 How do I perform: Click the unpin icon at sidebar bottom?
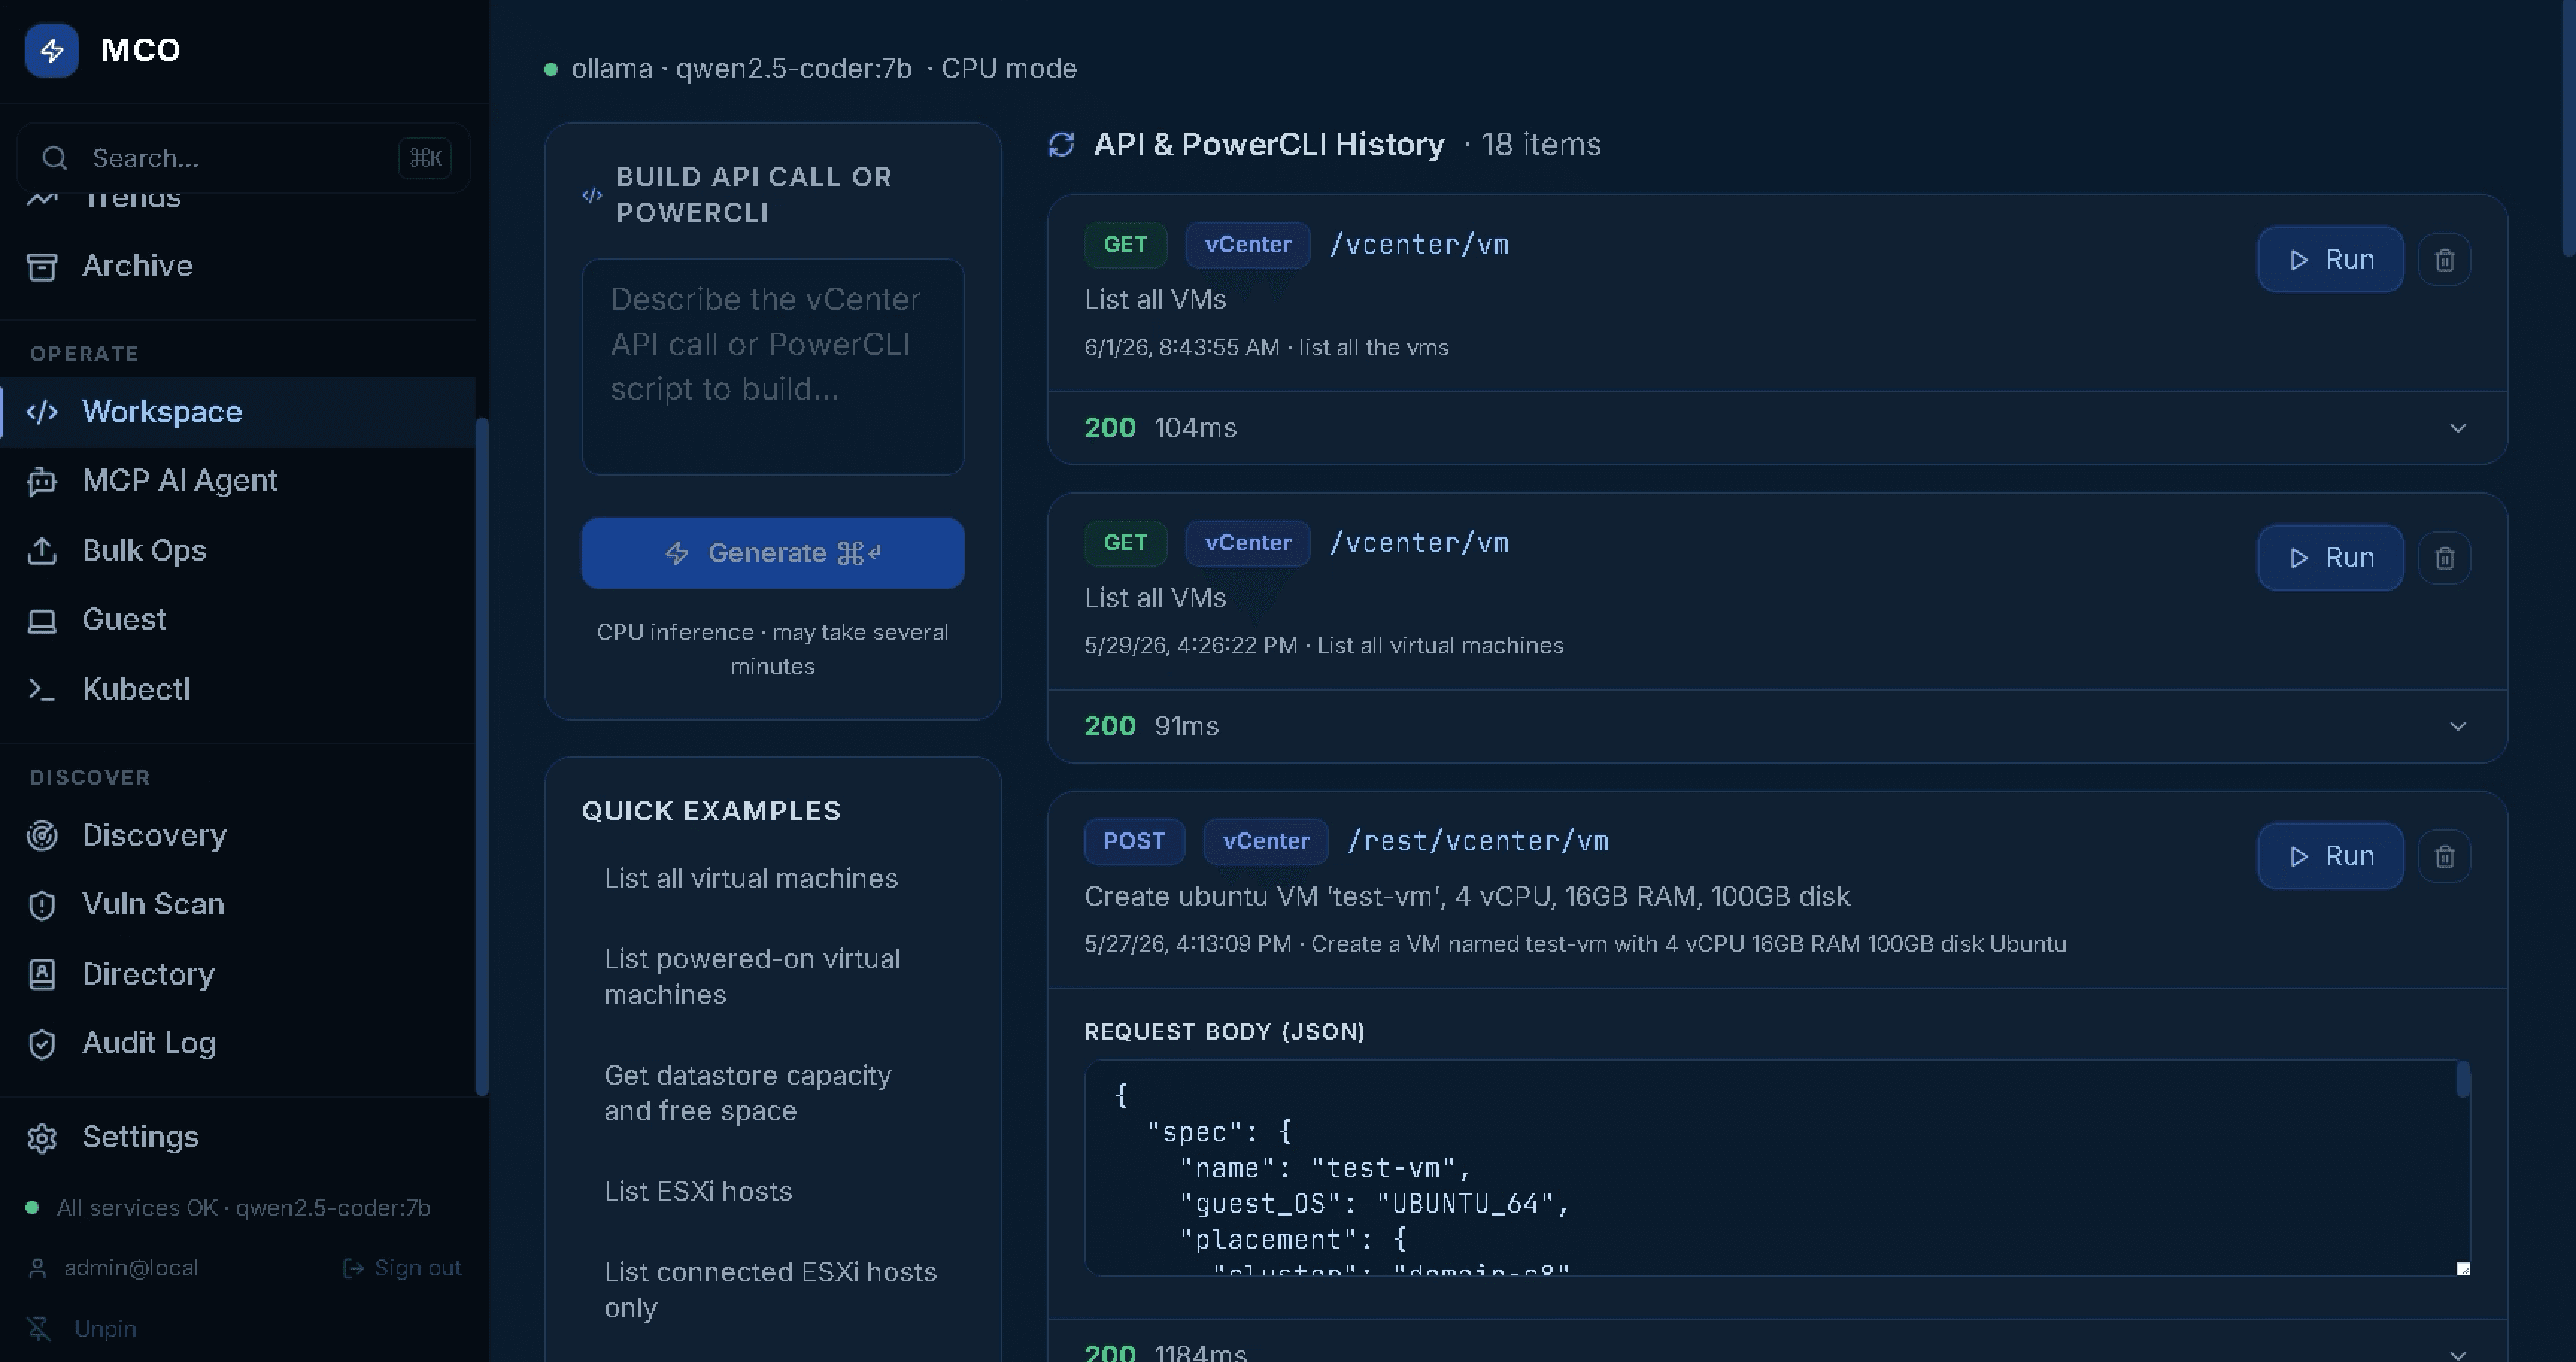coord(39,1328)
